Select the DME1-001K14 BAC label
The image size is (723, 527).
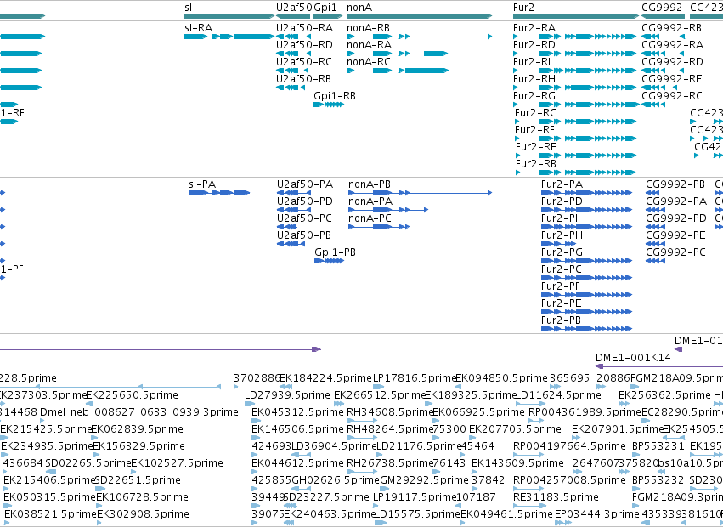coord(633,358)
